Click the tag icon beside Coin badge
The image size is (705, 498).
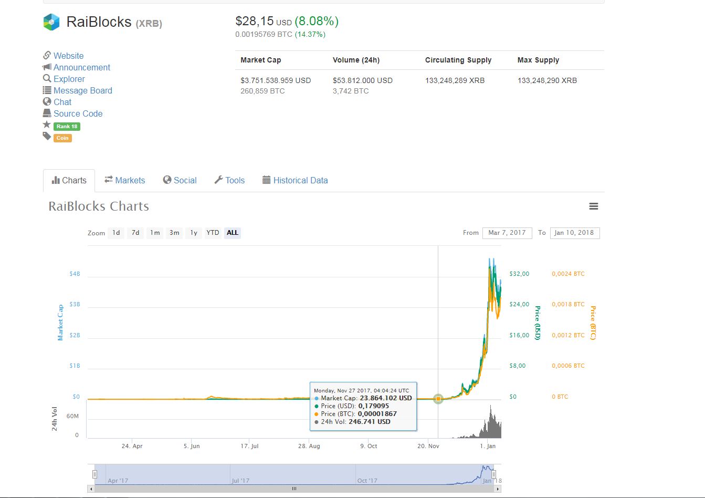pos(47,137)
